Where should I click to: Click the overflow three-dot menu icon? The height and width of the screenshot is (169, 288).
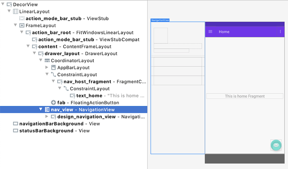coord(280,32)
